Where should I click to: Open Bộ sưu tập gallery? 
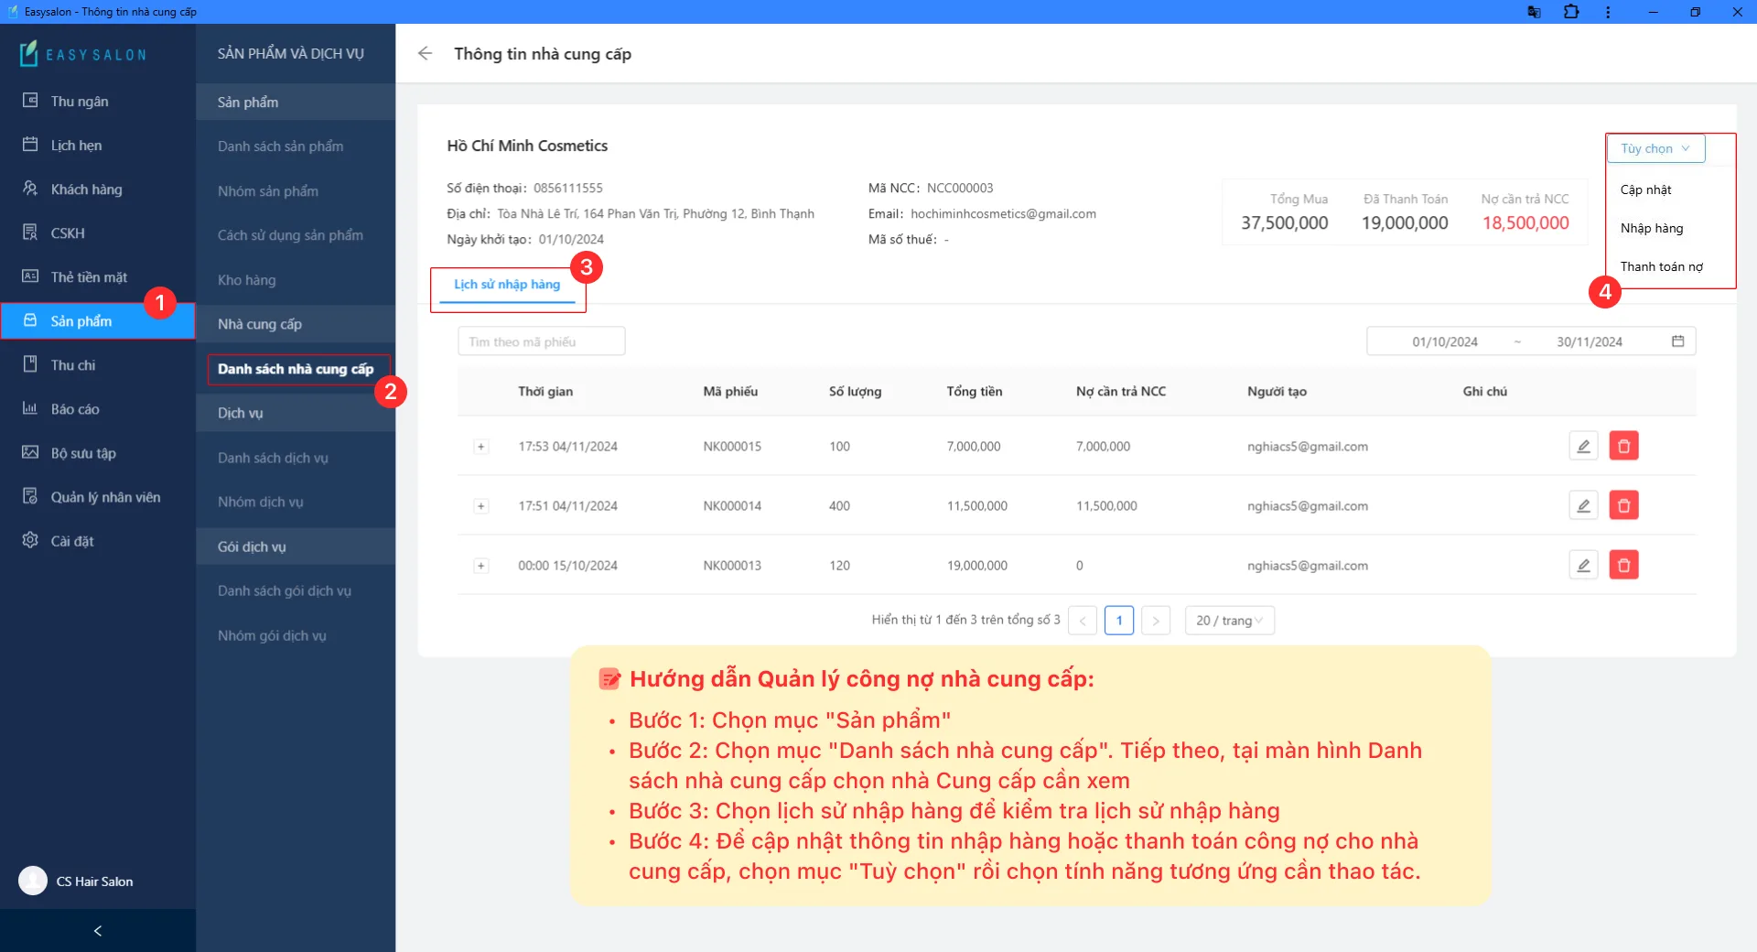(x=97, y=453)
